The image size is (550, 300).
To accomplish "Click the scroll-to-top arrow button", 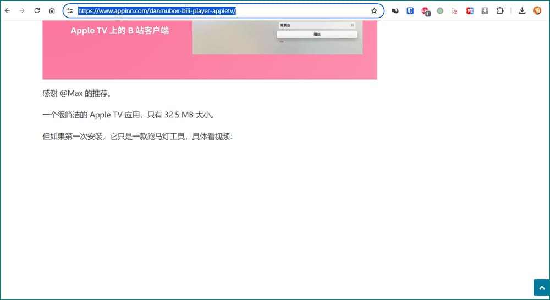I will point(541,287).
